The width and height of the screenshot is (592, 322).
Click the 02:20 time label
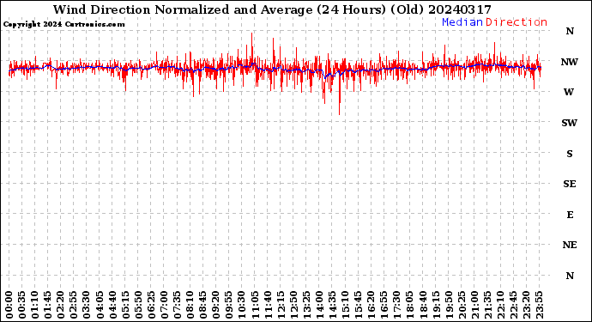[x=61, y=305]
